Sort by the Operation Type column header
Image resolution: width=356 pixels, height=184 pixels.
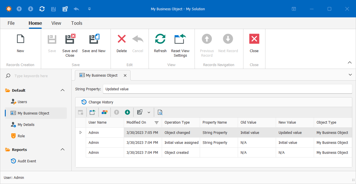[181, 122]
